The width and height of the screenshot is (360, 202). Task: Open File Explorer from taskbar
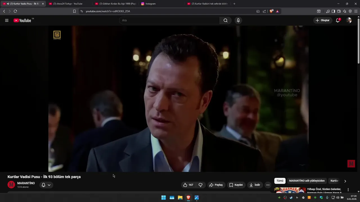click(x=180, y=198)
